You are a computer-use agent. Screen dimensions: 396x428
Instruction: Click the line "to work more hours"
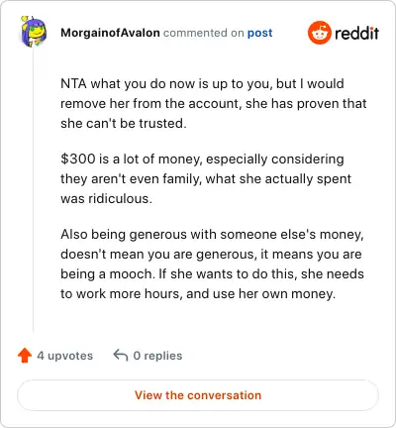(x=198, y=294)
